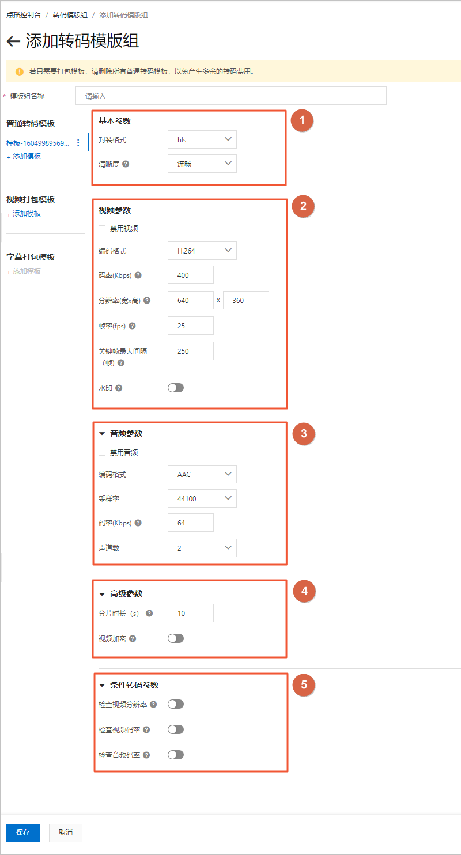Open the 采样率 dropdown showing 44100
Viewport: 461px width, 855px height.
(x=202, y=498)
